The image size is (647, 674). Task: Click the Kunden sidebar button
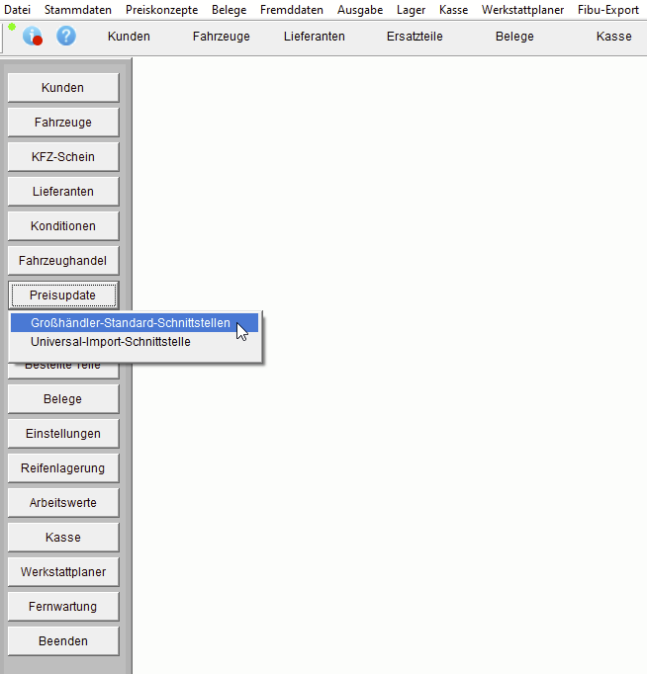point(63,88)
